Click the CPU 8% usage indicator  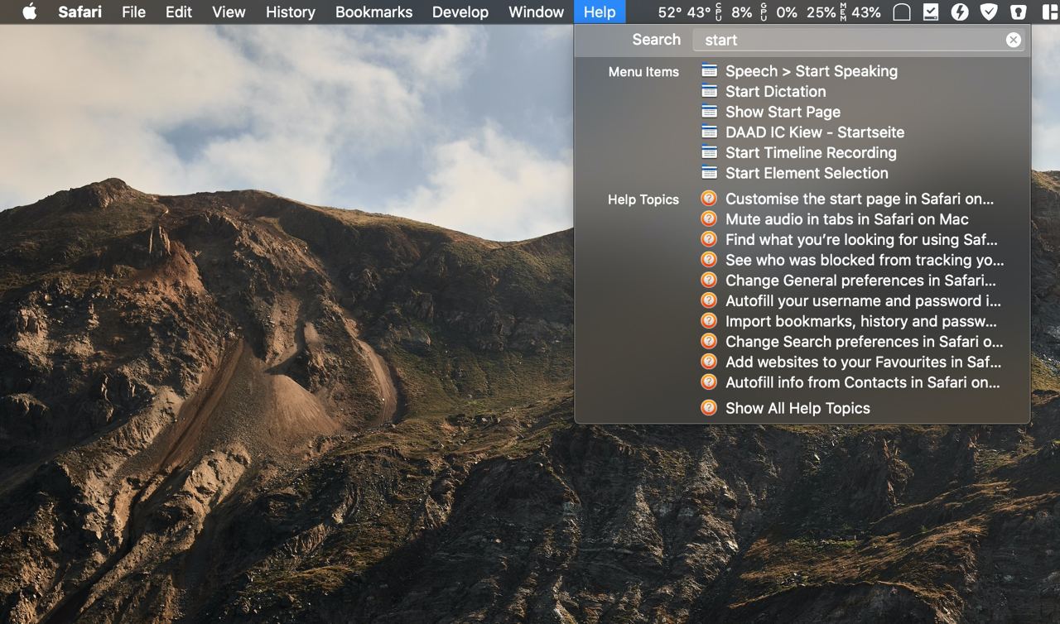click(x=734, y=12)
